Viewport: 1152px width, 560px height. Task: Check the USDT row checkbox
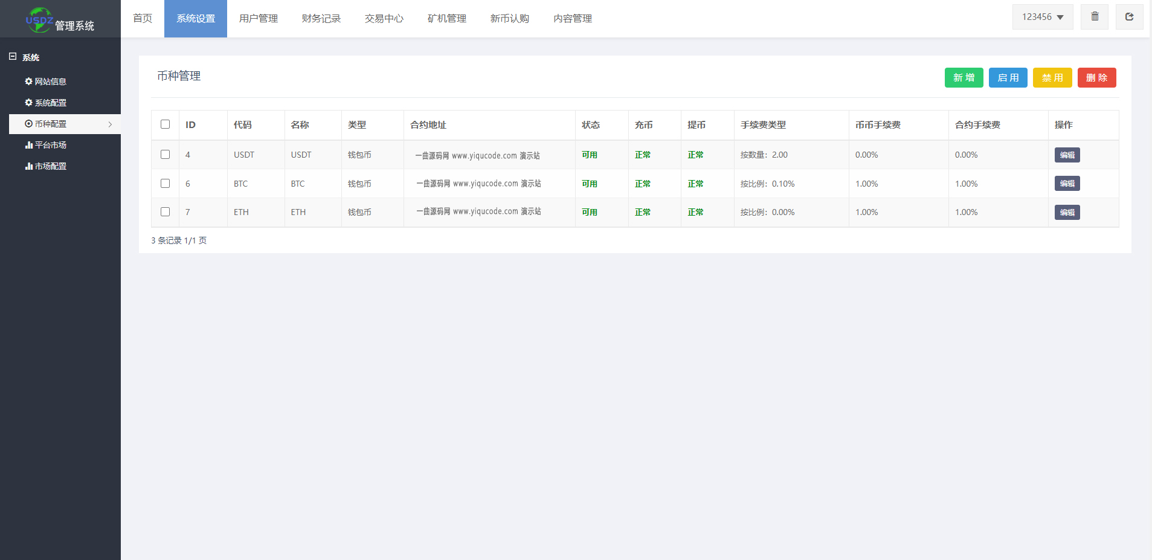[165, 155]
